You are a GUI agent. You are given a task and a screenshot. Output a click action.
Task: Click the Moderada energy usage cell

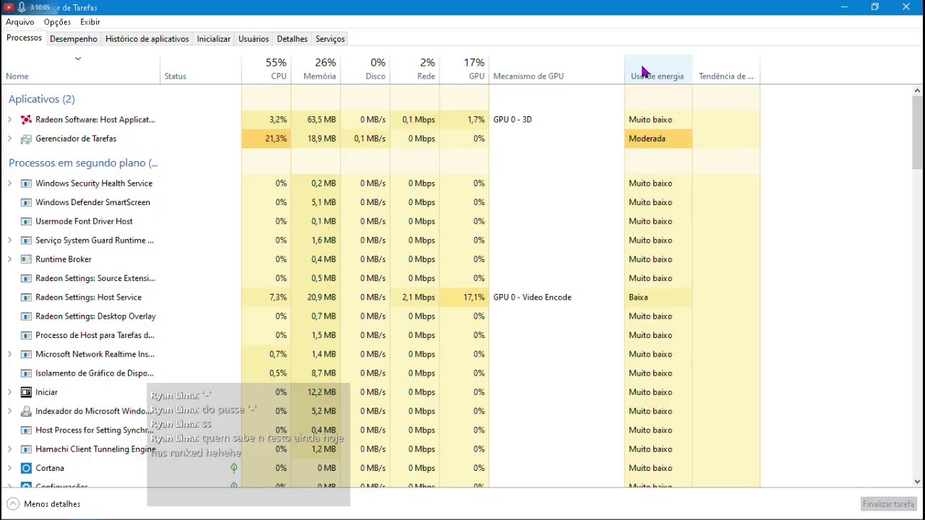(658, 139)
